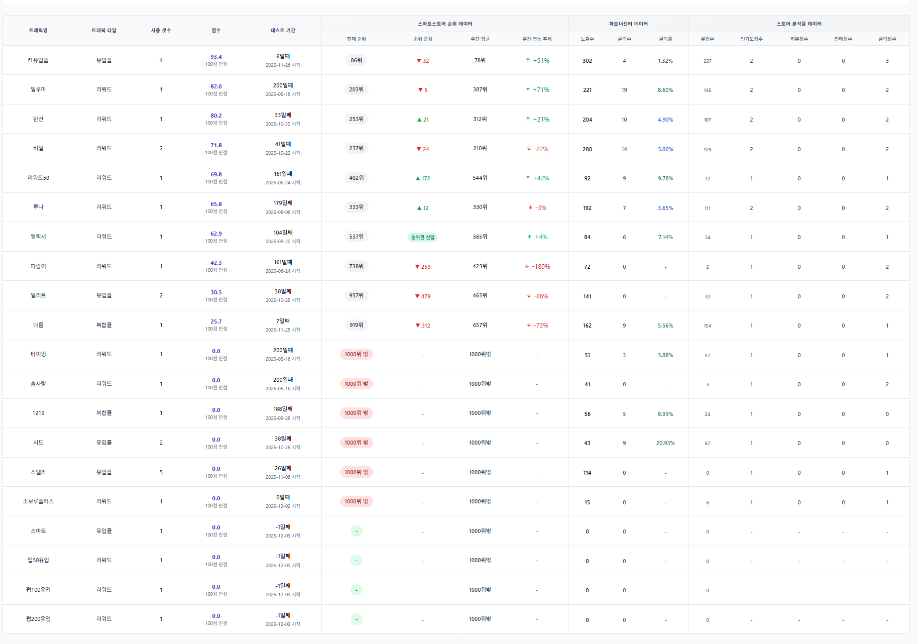Click the 주간 평균 column header
Screen dimensions: 921x644
[480, 39]
